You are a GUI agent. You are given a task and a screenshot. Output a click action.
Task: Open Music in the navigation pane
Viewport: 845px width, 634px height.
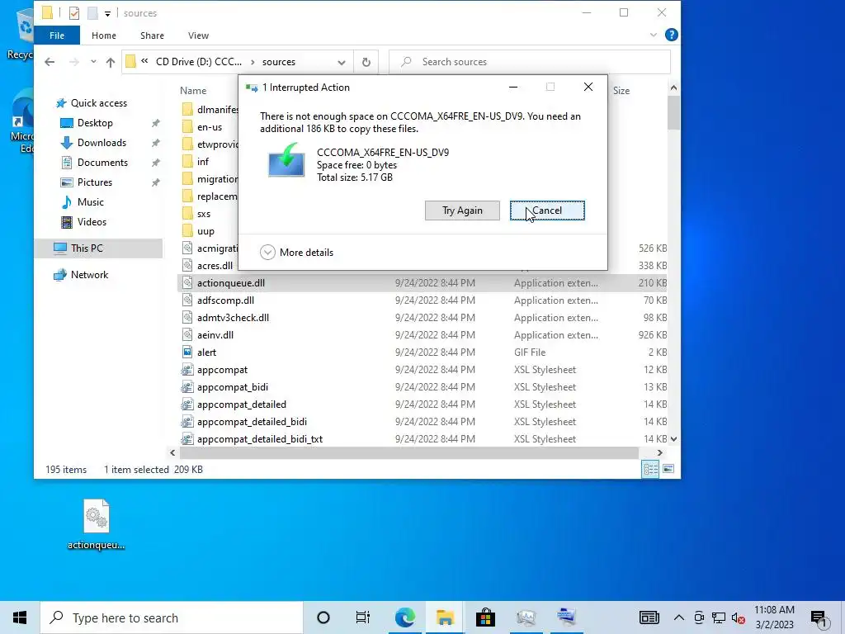pyautogui.click(x=90, y=202)
